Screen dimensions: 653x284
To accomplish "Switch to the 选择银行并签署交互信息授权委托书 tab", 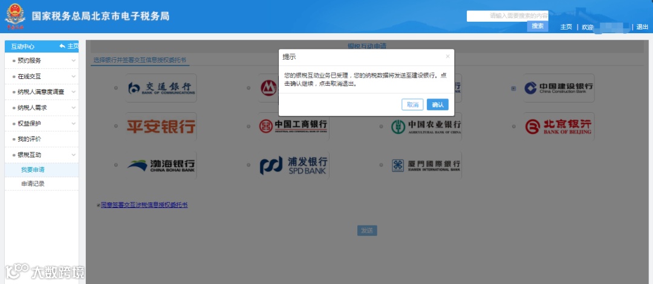I will [140, 60].
